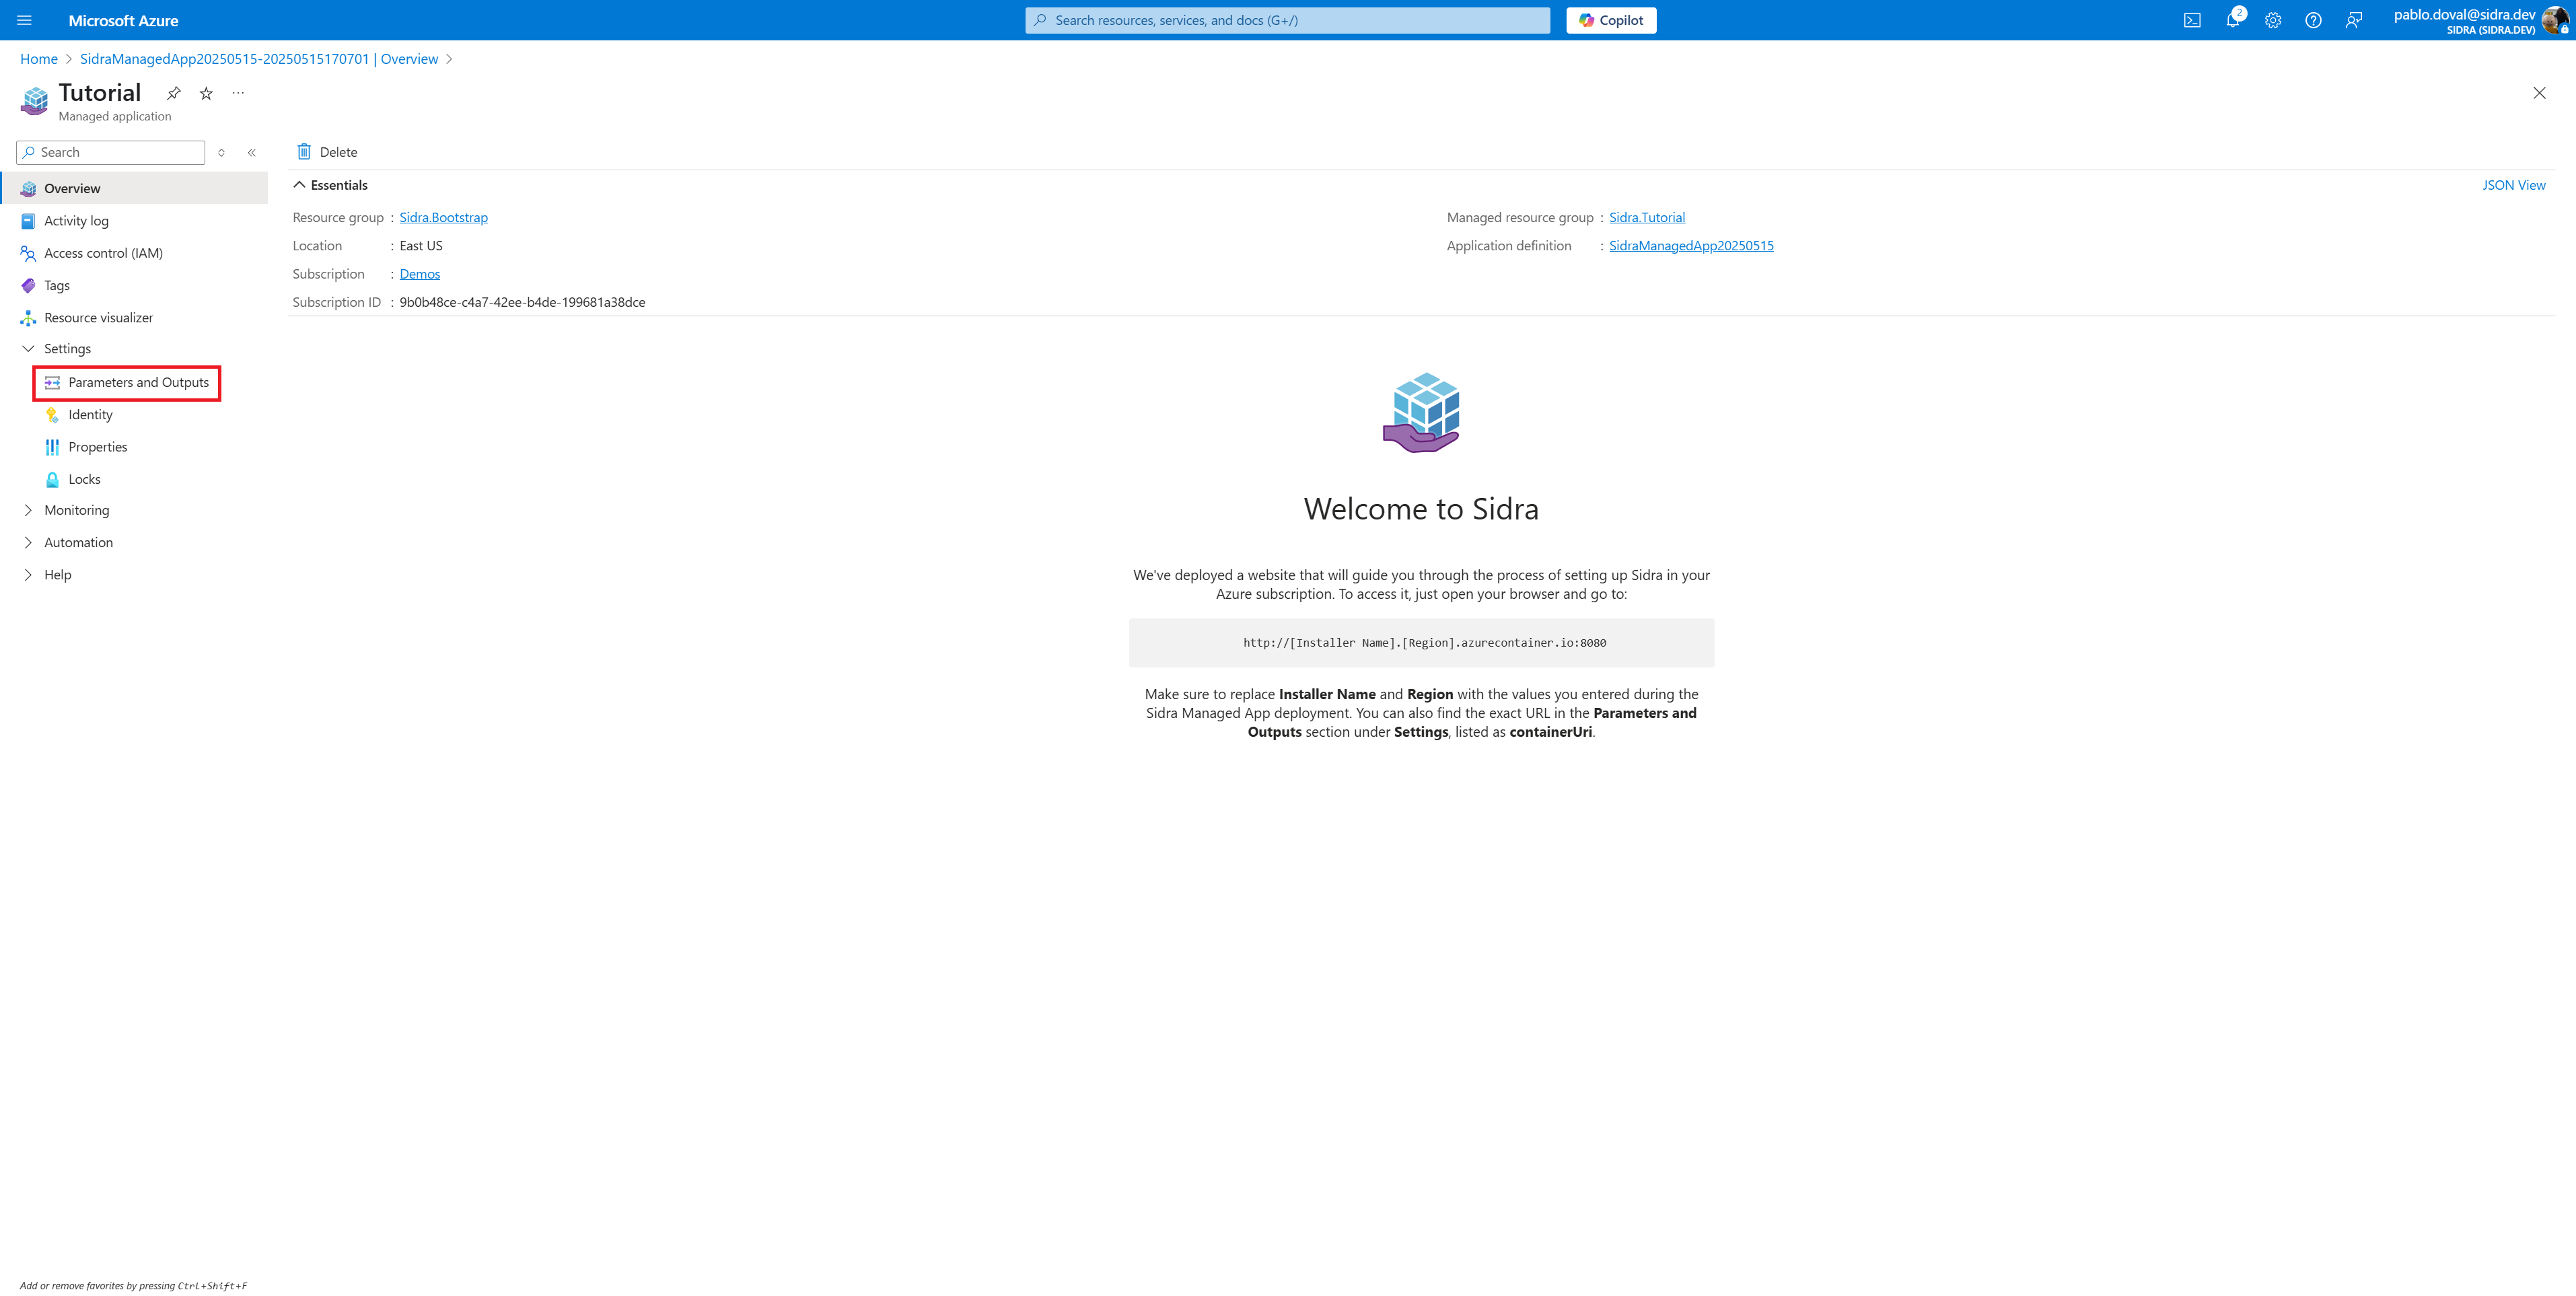Screen dimensions: 2576x1296
Task: Open the notifications bell
Action: click(2233, 20)
